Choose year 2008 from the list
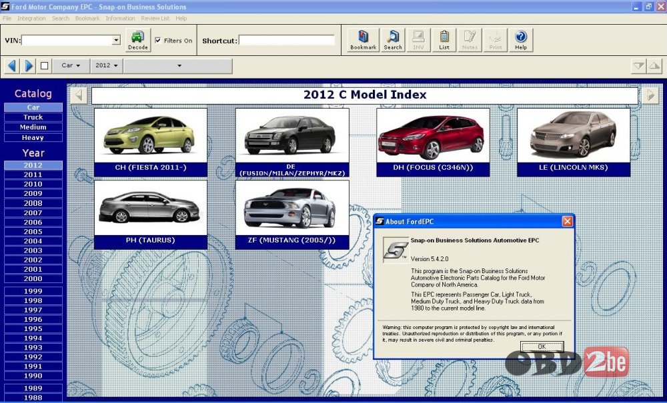 click(33, 203)
